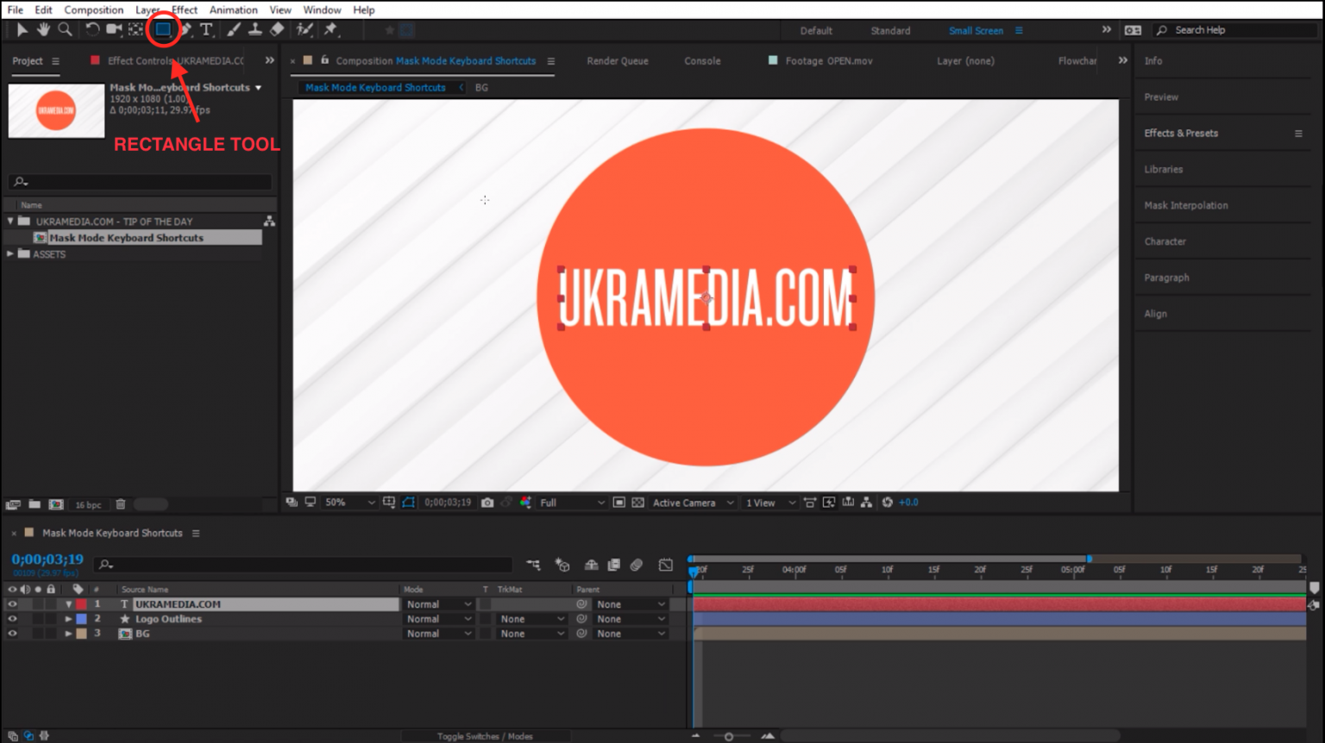Image resolution: width=1325 pixels, height=743 pixels.
Task: Expand the BG layer properties
Action: coord(68,634)
